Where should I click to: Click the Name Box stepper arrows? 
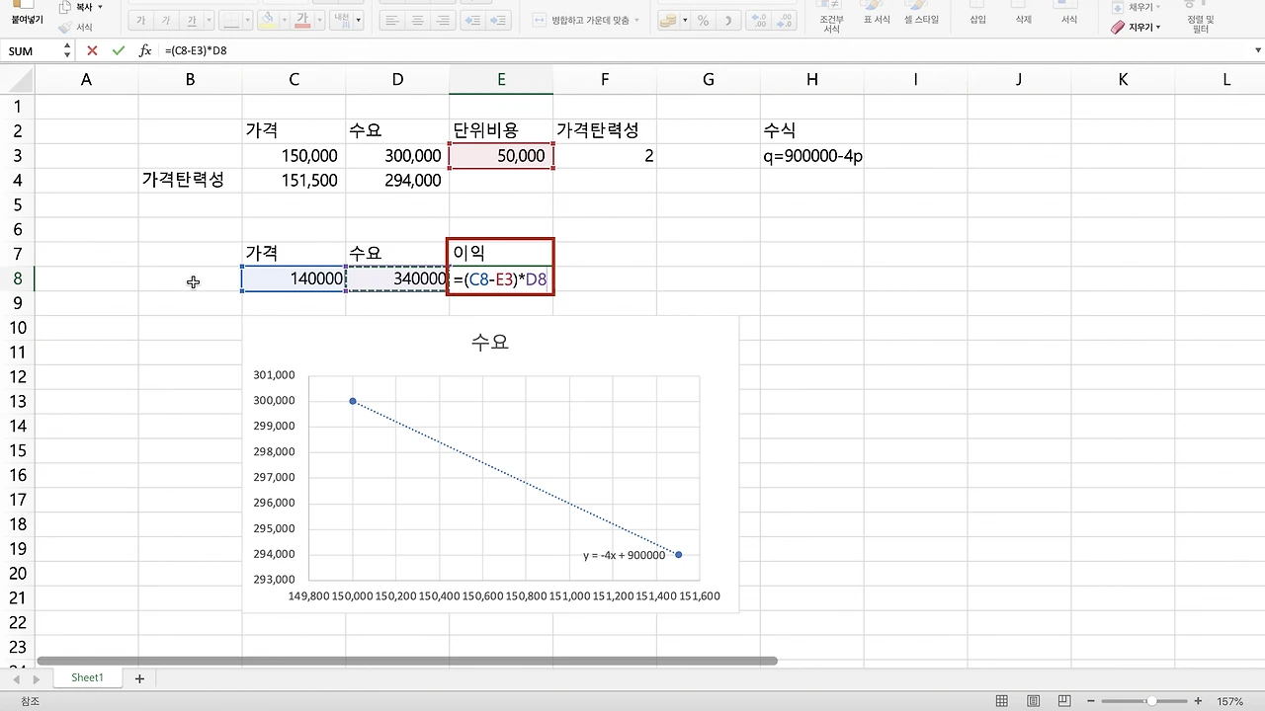click(67, 50)
